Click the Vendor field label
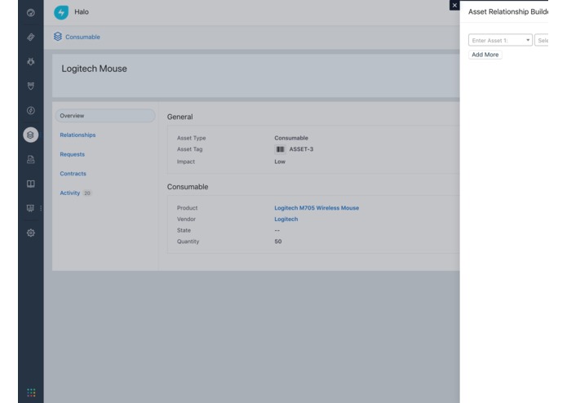Image resolution: width=567 pixels, height=403 pixels. pyautogui.click(x=186, y=219)
